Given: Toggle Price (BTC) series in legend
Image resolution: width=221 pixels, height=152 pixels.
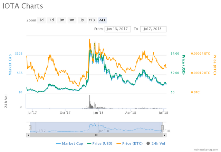Looking at the screenshot, I should [129, 144].
